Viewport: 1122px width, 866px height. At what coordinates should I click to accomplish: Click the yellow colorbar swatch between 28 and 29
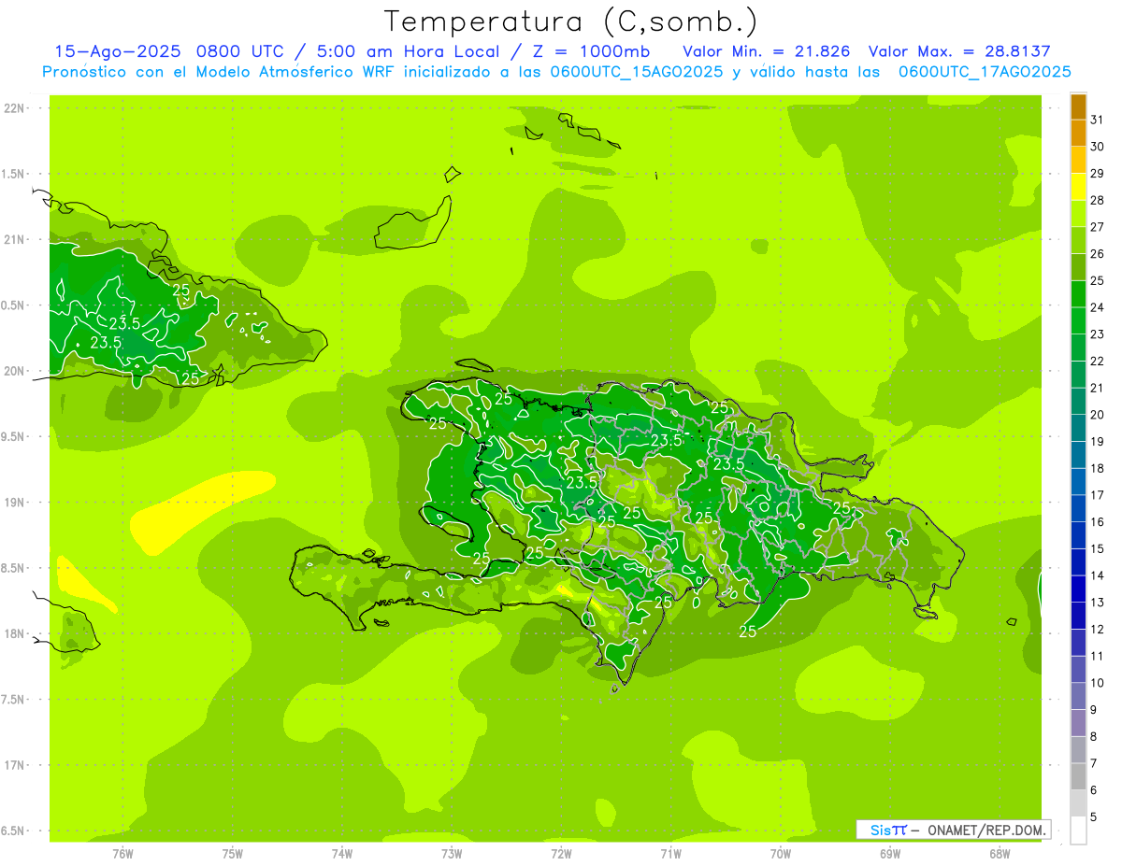click(1078, 187)
